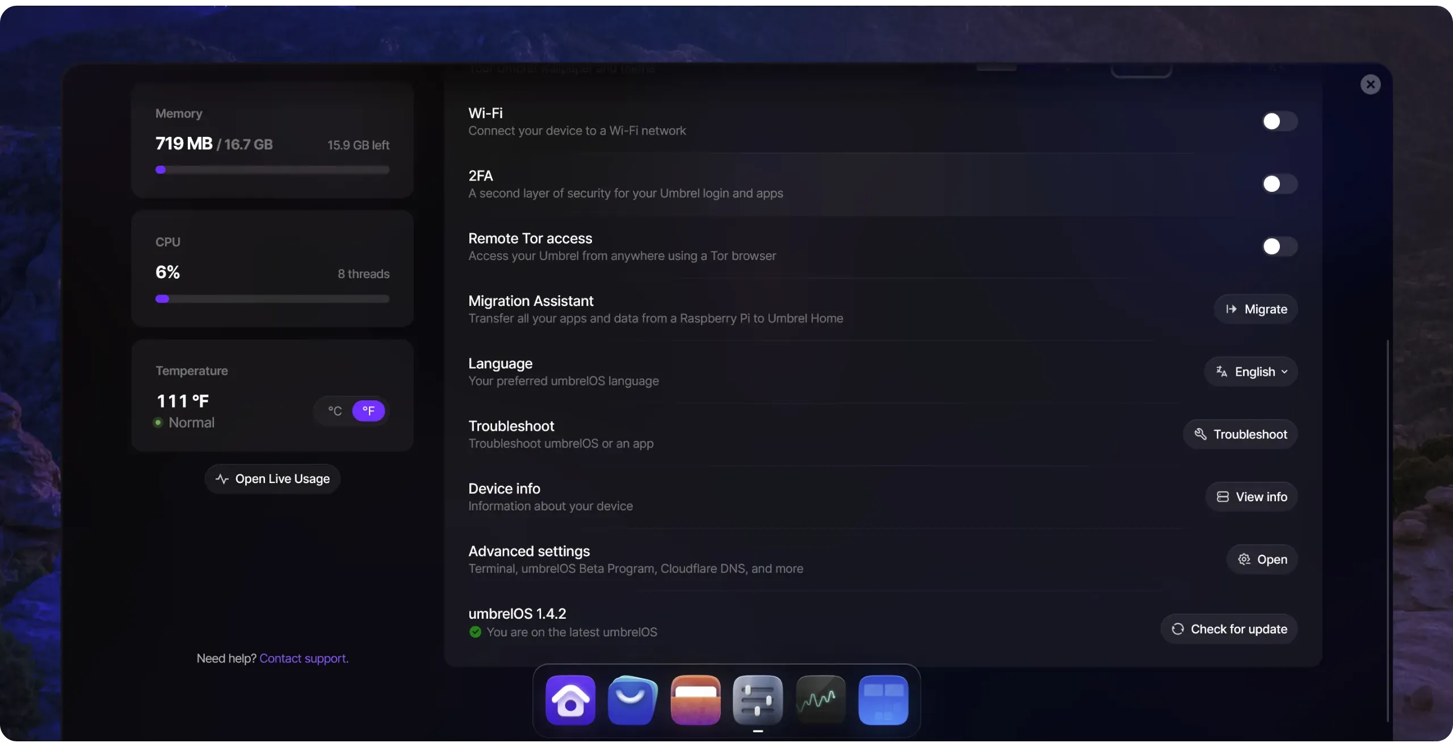Viewport: 1453px width, 747px height.
Task: Click the '15.9 GB left' text
Action: point(358,145)
